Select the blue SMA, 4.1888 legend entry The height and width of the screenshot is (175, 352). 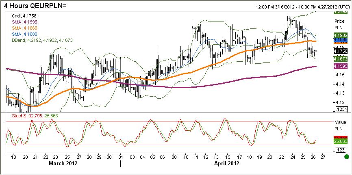24,34
